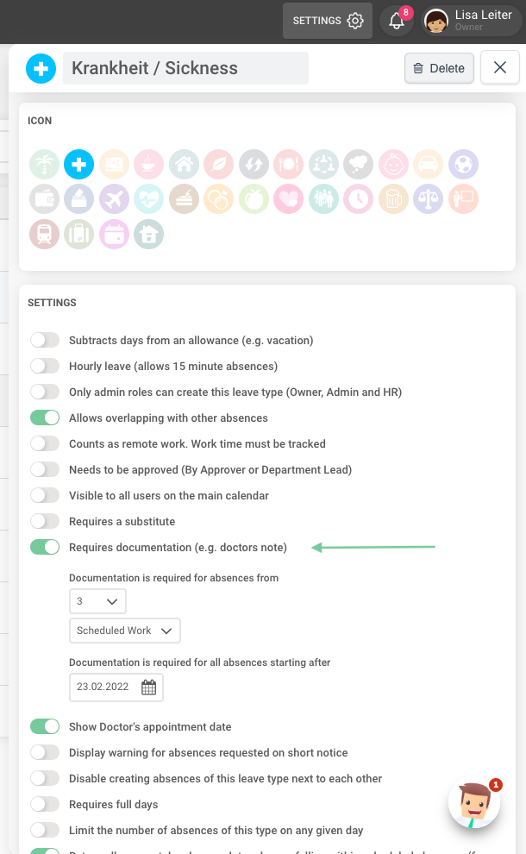The width and height of the screenshot is (526, 854).
Task: Open the documentation required days dropdown
Action: tap(97, 601)
